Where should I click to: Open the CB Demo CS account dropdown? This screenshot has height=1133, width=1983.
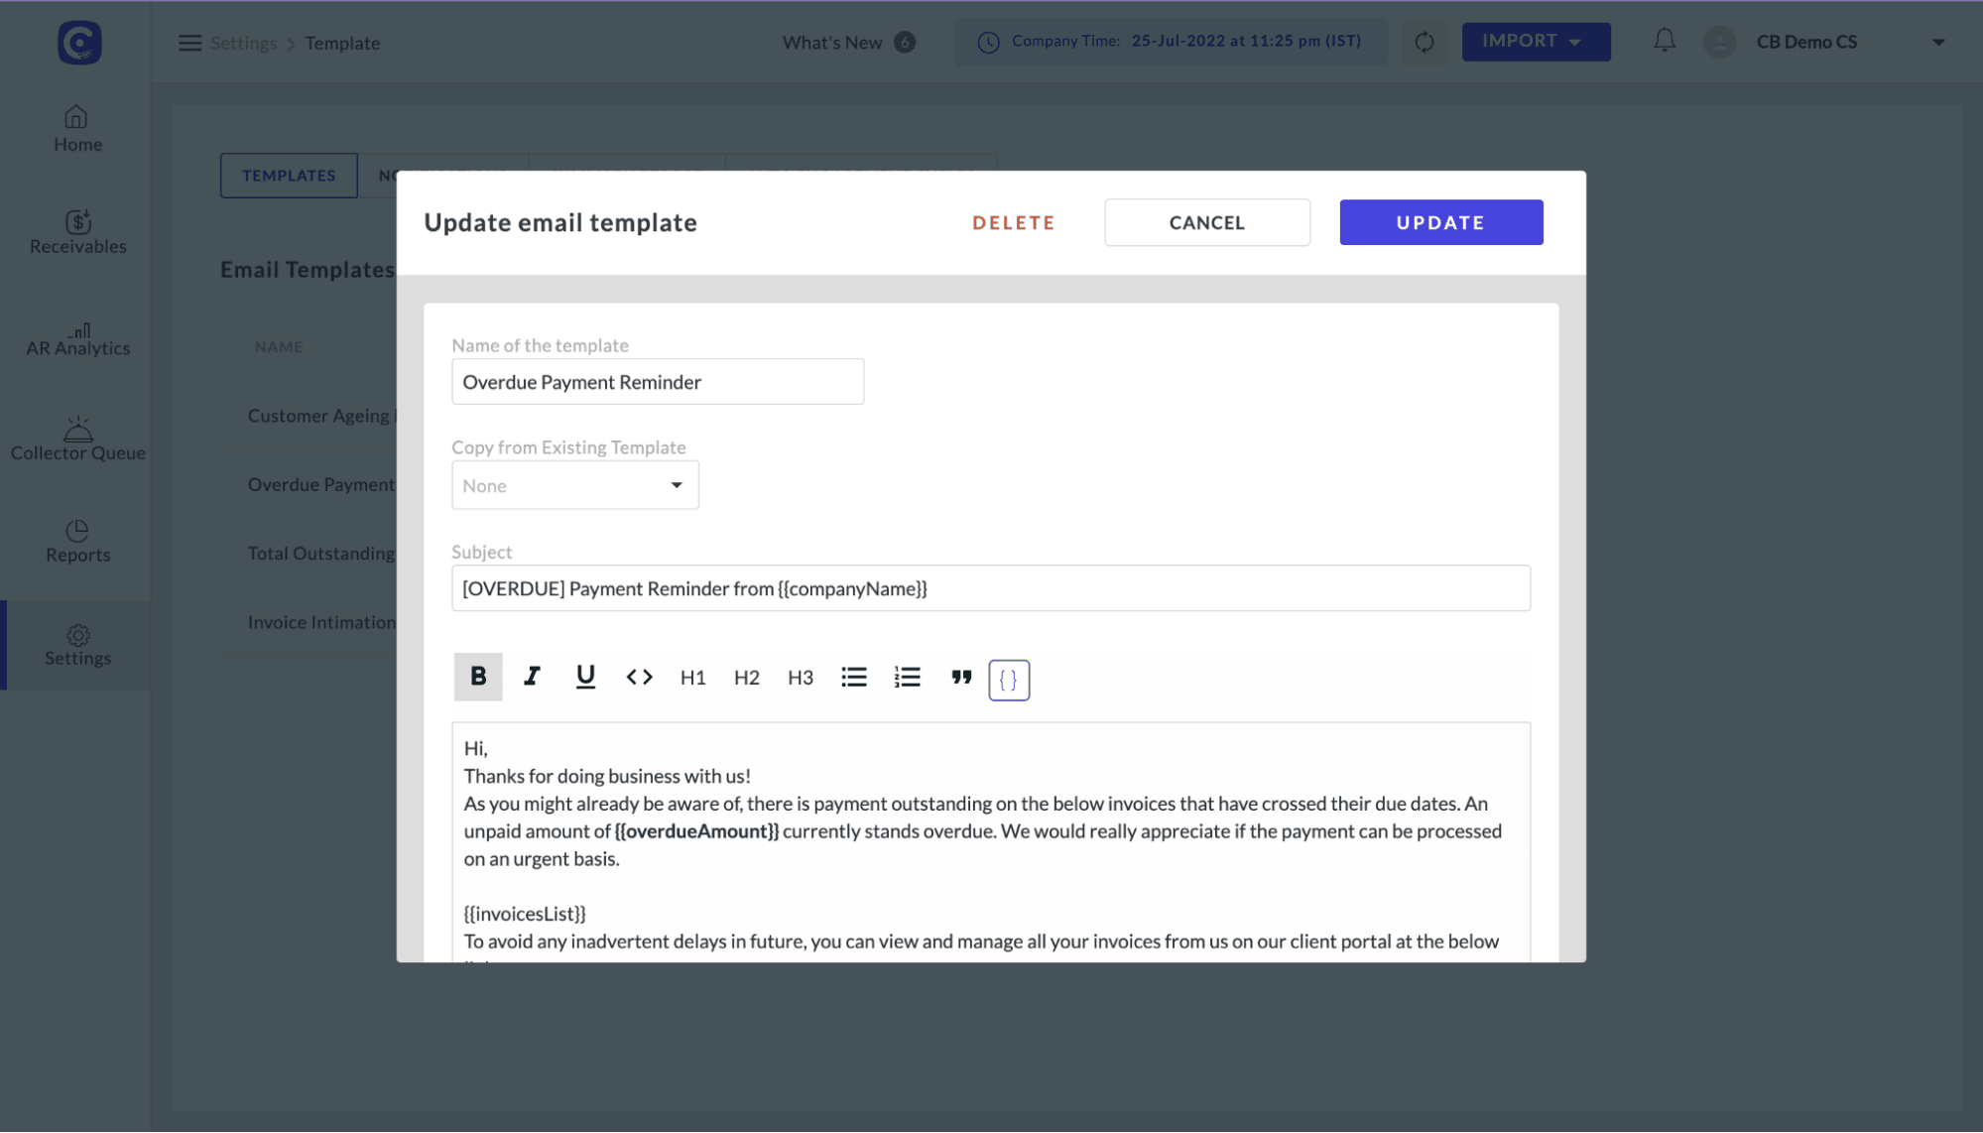pyautogui.click(x=1807, y=41)
